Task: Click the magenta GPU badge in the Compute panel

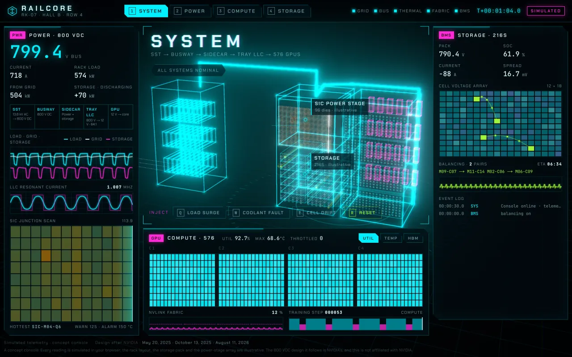Action: click(x=156, y=238)
